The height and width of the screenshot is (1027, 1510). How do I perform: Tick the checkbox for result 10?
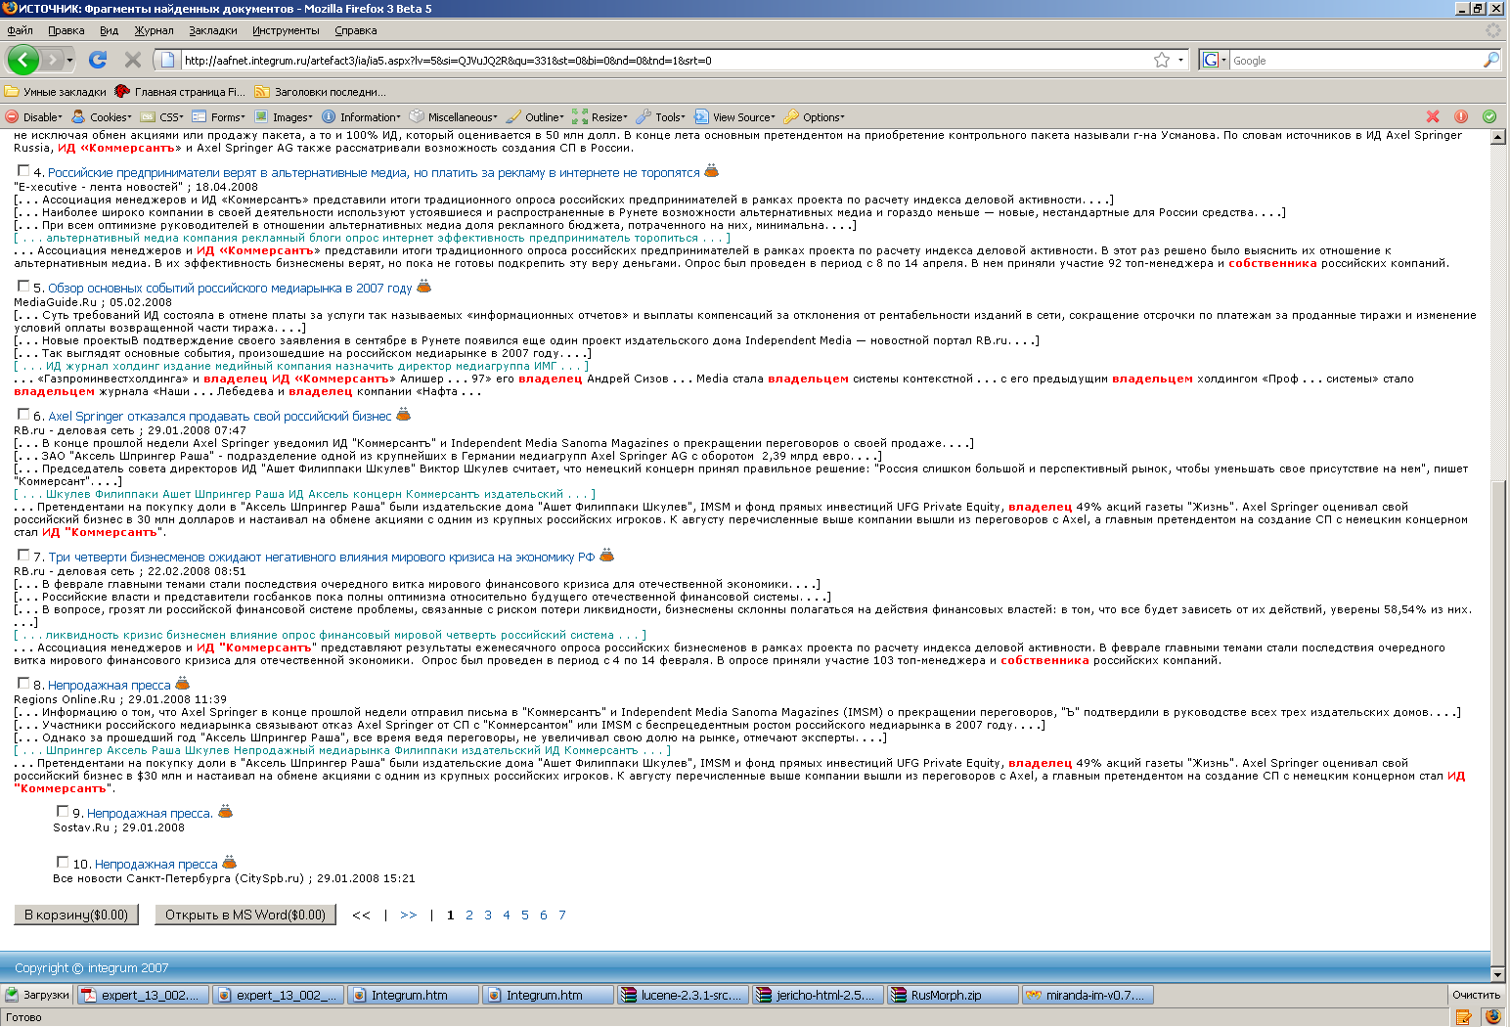click(63, 862)
